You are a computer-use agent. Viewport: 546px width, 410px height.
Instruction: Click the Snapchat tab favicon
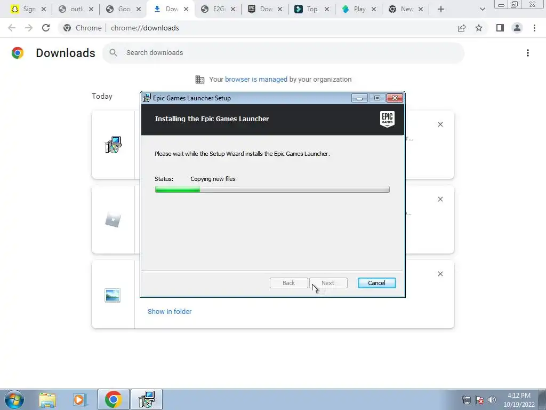(14, 9)
